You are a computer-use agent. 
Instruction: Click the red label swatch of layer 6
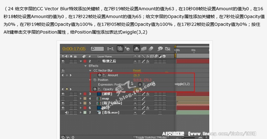click(x=85, y=108)
